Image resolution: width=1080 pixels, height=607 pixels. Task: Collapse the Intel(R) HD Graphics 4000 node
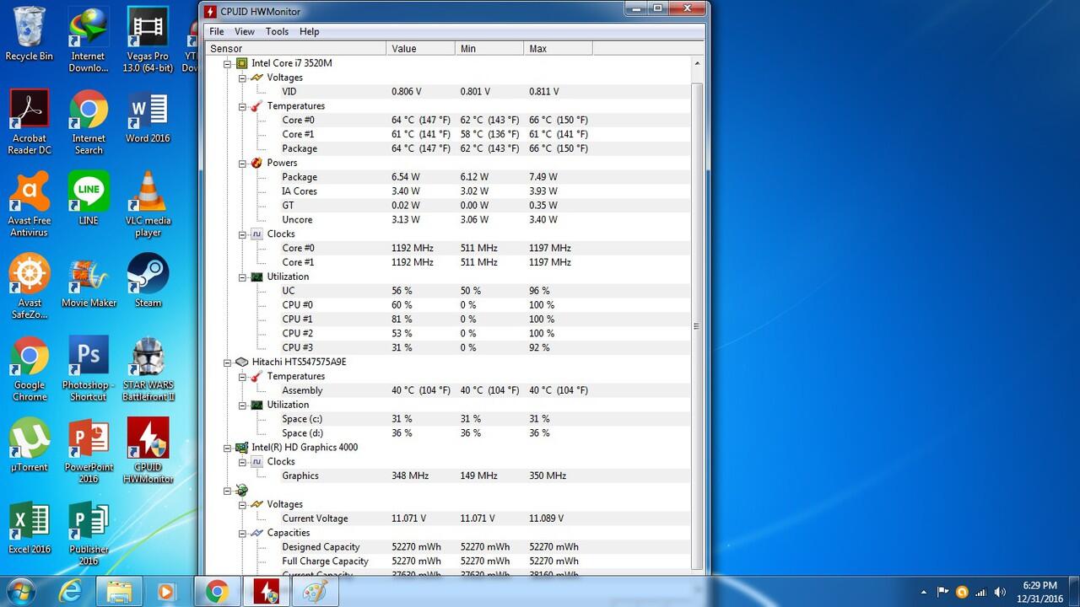point(227,448)
